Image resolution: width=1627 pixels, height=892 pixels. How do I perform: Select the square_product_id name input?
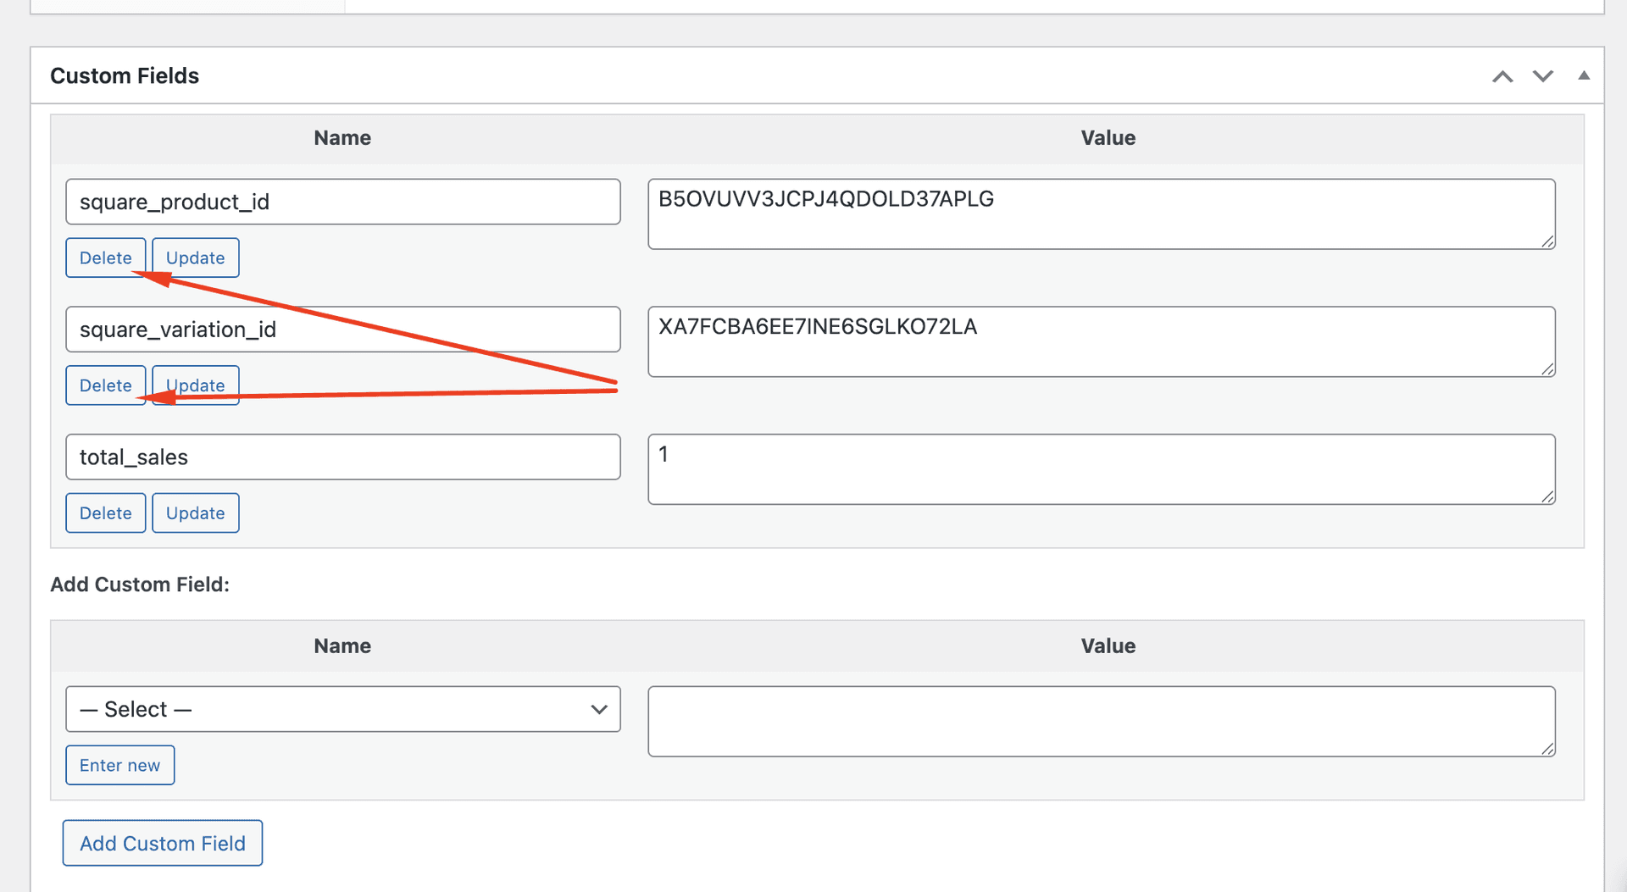coord(342,202)
